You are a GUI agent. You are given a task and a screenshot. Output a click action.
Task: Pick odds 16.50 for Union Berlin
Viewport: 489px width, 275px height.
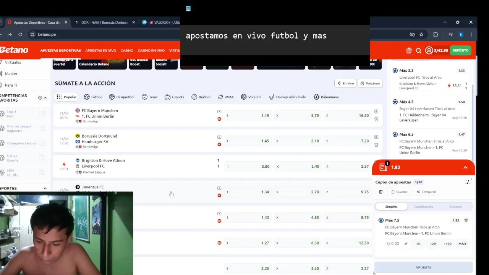348,115
